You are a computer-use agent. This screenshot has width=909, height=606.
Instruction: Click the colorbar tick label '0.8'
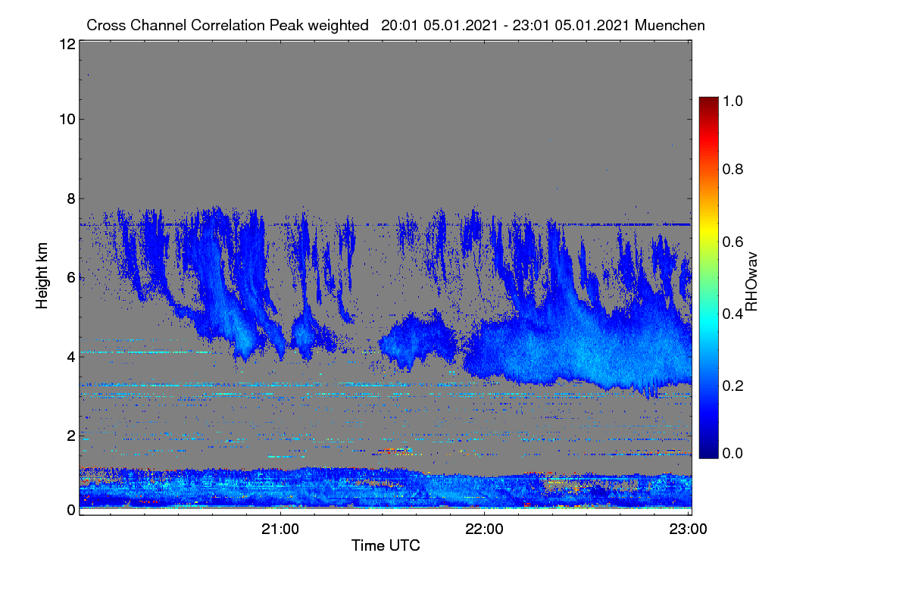[x=734, y=169]
